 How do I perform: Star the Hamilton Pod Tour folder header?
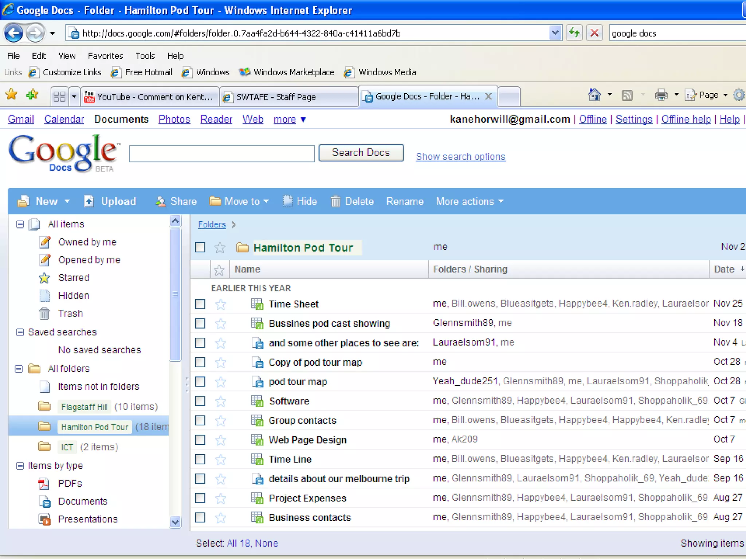220,248
